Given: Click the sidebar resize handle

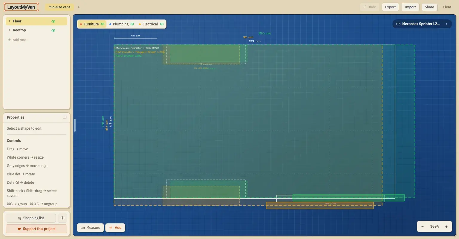Looking at the screenshot, I should (75, 125).
